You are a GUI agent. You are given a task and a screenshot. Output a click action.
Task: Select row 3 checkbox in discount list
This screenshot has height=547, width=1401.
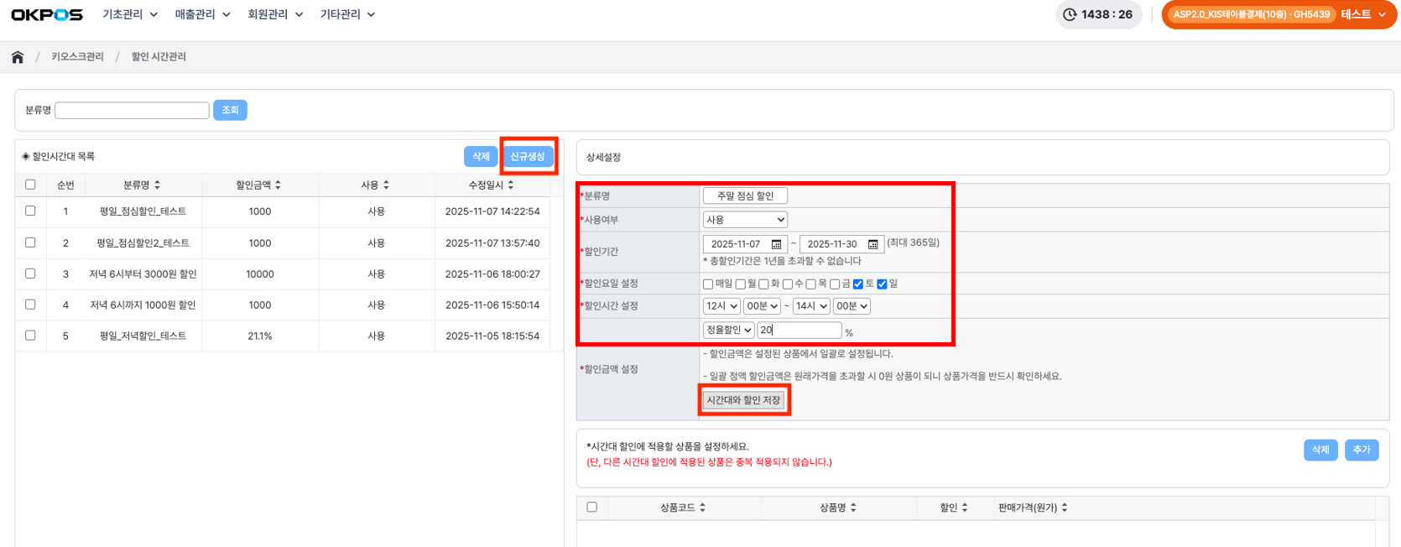point(30,273)
